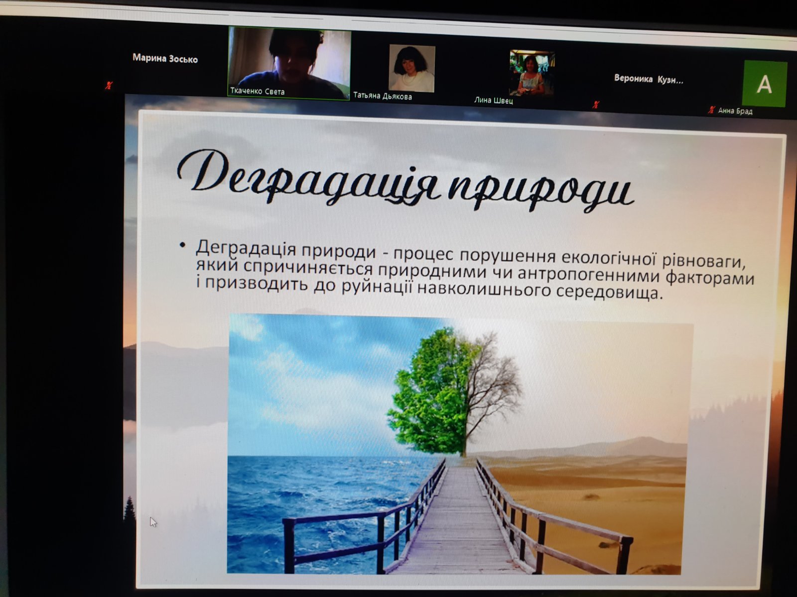Click the green A avatar of Анна Брад
This screenshot has height=597, width=797.
(x=764, y=84)
